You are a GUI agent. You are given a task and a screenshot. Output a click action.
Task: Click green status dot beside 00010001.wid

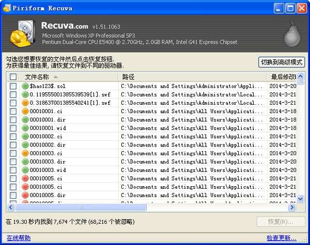coord(25,128)
